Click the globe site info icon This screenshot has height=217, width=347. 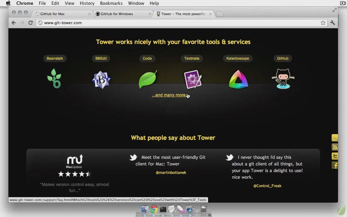pos(40,23)
